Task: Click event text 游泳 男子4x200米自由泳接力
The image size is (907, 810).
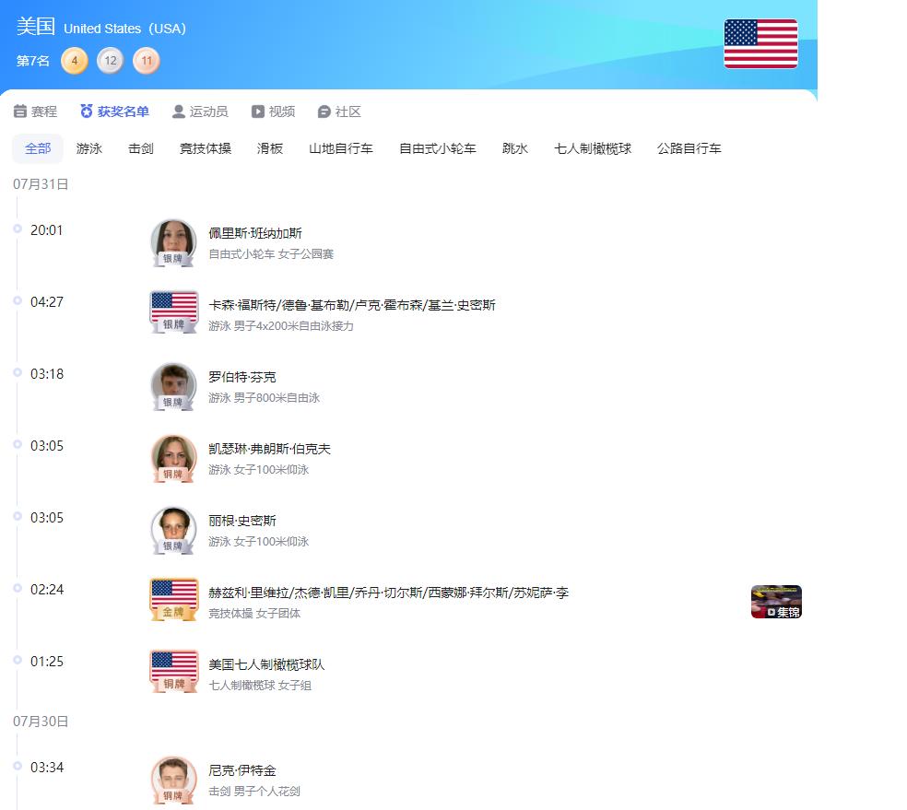Action: 280,326
